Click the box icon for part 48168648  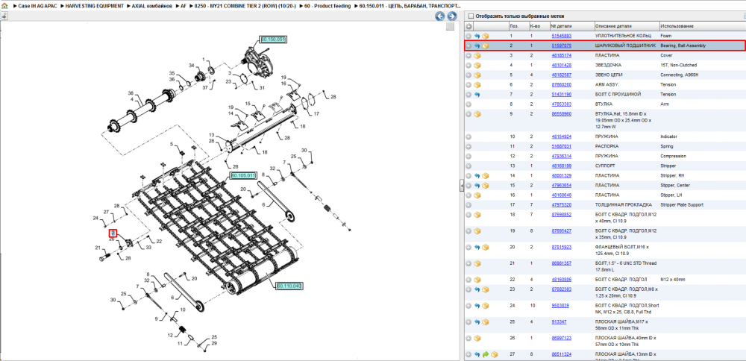477,195
